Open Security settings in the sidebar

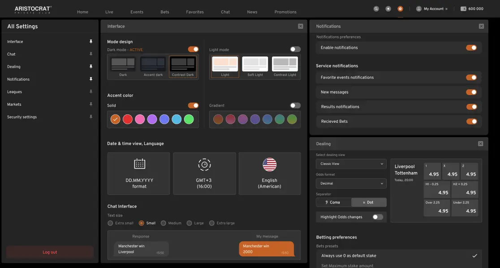coord(22,117)
